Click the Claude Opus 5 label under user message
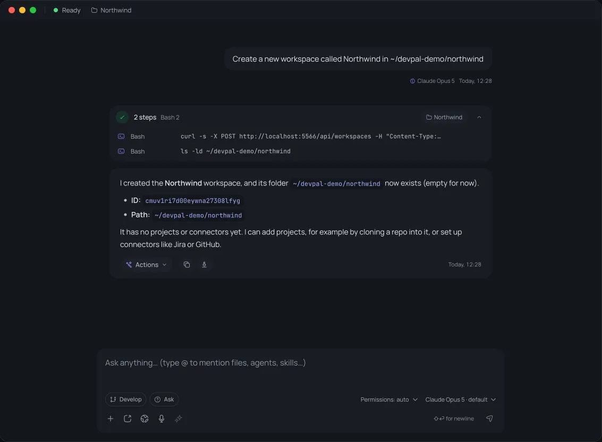Image resolution: width=602 pixels, height=442 pixels. 436,81
